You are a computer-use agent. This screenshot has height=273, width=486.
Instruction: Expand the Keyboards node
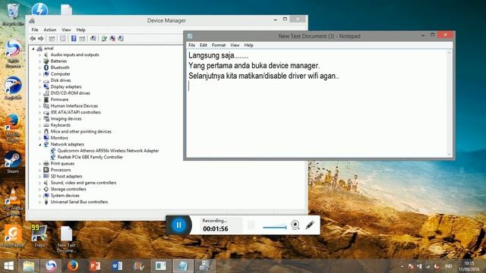click(x=40, y=125)
